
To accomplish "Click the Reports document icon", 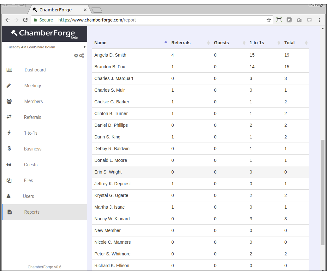I will pyautogui.click(x=9, y=212).
